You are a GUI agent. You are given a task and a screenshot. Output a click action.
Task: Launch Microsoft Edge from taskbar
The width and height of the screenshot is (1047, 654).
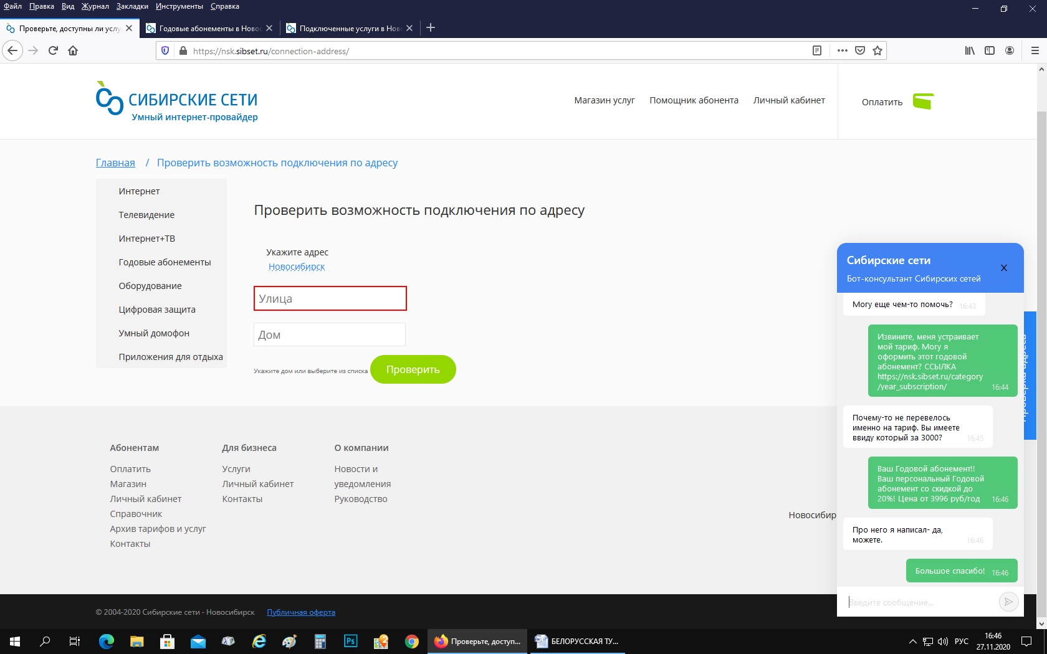coord(107,641)
